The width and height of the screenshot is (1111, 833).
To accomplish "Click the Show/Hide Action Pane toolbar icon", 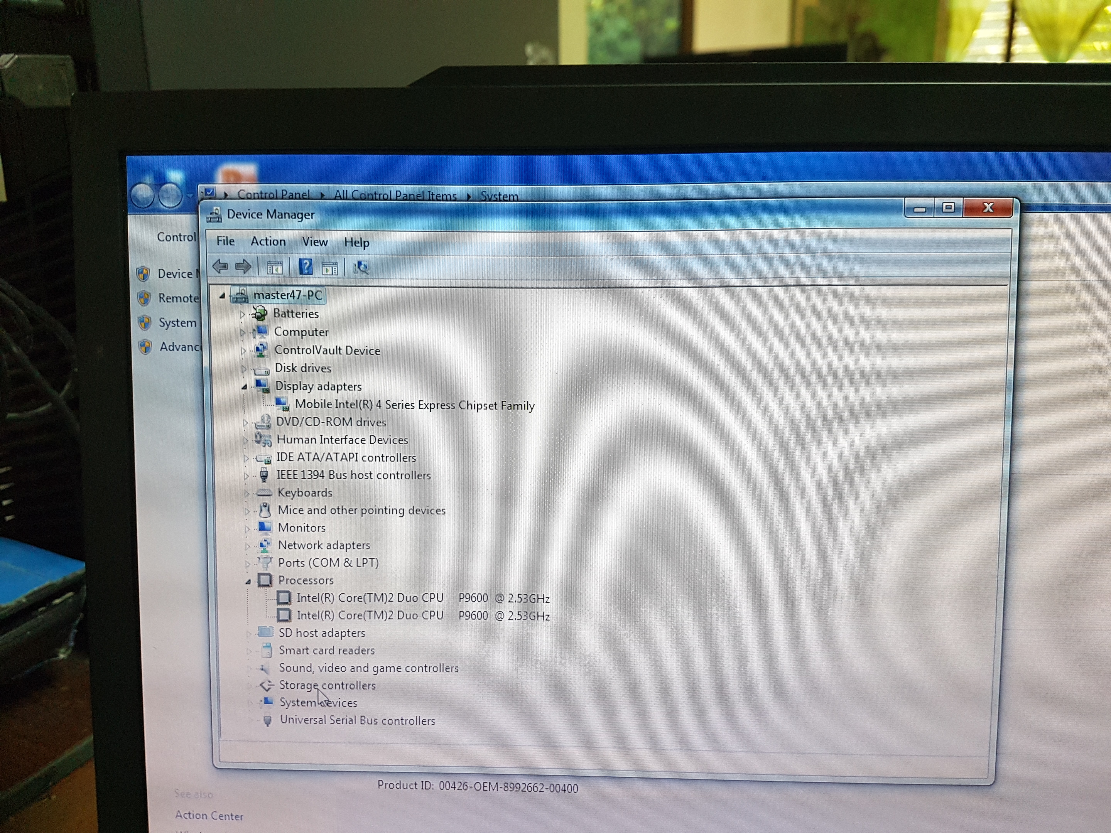I will pyautogui.click(x=329, y=269).
